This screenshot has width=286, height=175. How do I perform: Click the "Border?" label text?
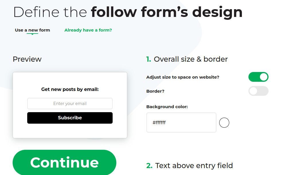pos(155,91)
